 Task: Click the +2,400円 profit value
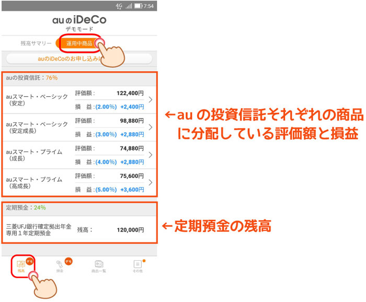pos(132,107)
